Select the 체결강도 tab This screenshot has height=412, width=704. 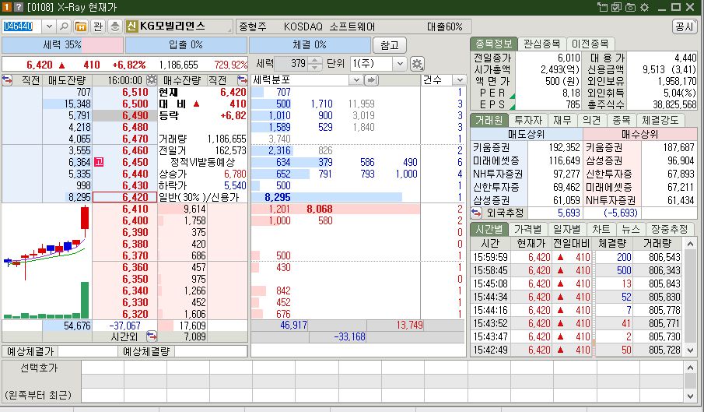point(660,120)
